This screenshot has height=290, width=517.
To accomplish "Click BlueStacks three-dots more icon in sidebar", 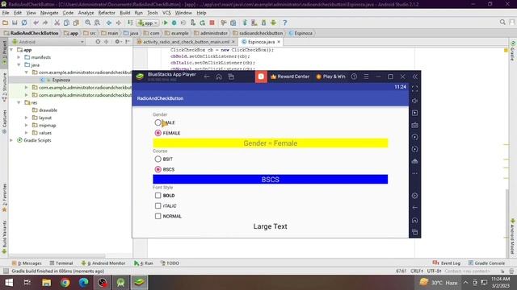I will tap(414, 173).
